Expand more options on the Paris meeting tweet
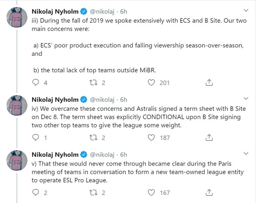256x203 pixels. click(246, 154)
